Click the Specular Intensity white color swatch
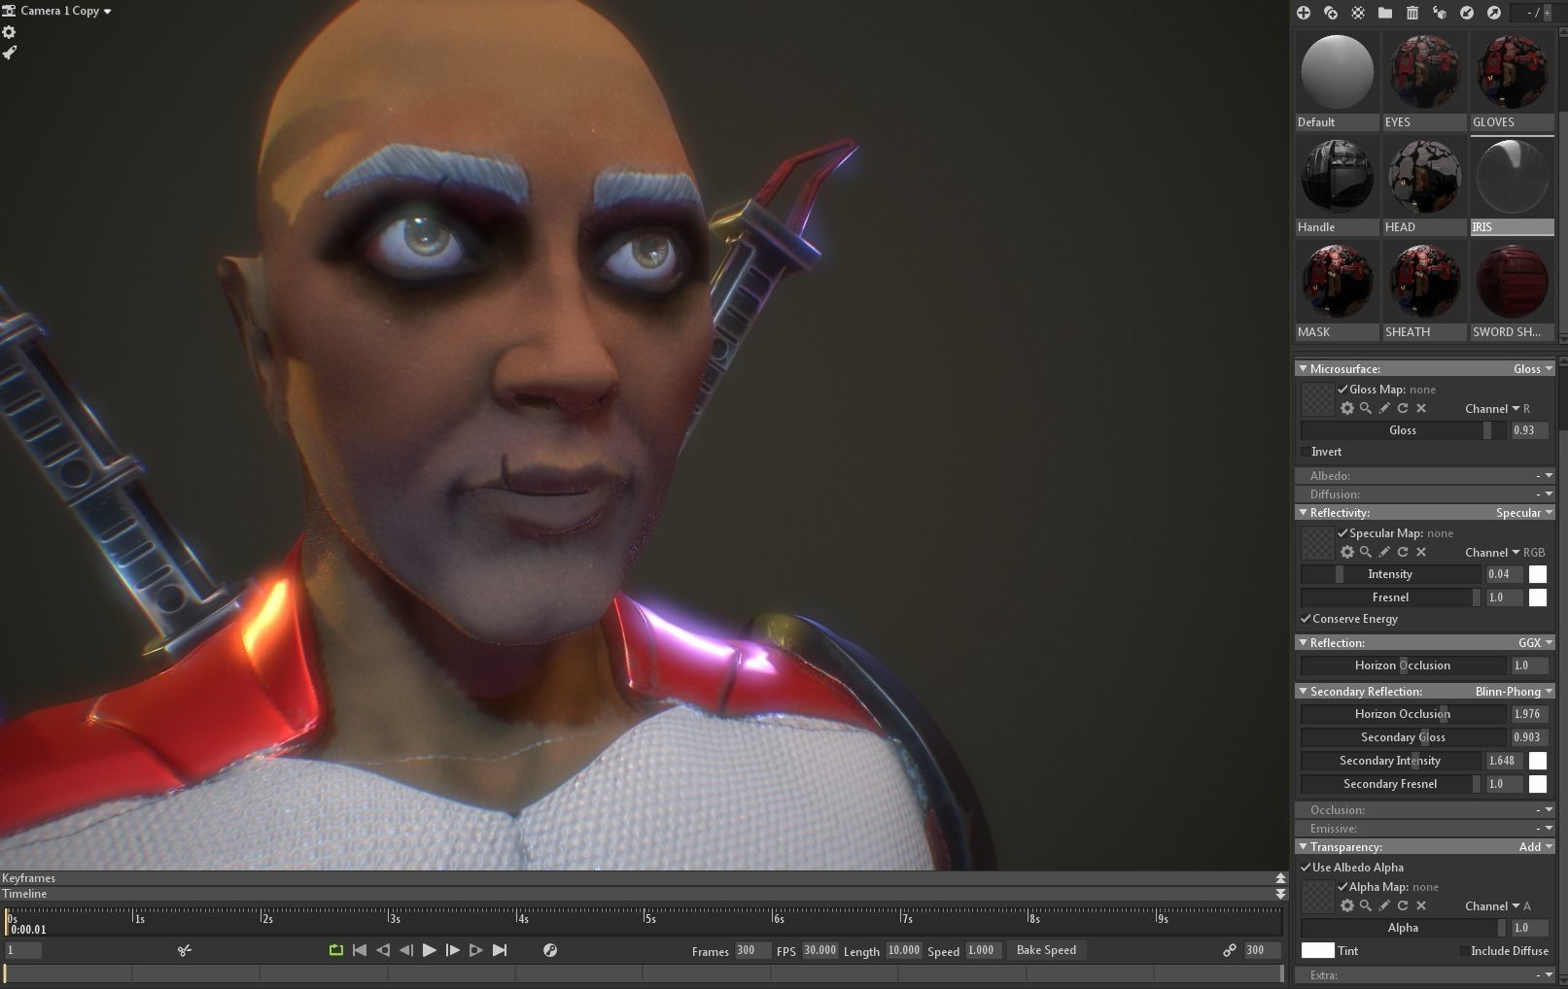The width and height of the screenshot is (1568, 989). [x=1538, y=574]
